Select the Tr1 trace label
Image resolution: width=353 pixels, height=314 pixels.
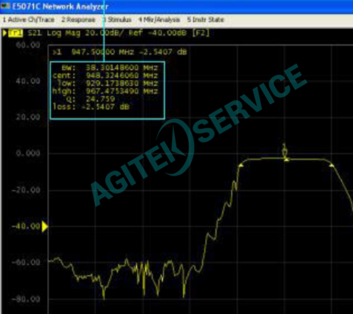[x=16, y=33]
